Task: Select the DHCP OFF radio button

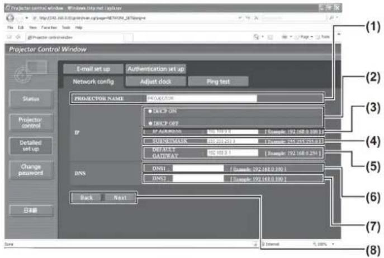Action: [150, 123]
